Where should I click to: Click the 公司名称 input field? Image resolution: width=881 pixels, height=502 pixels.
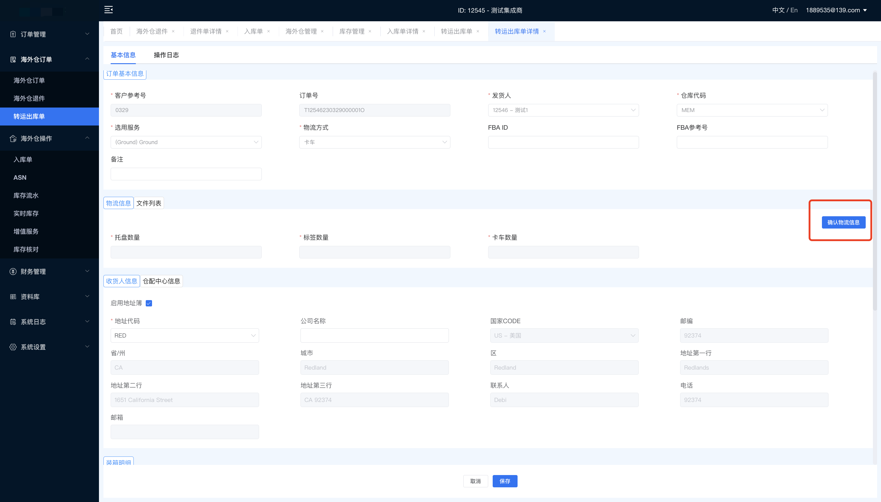pos(375,335)
